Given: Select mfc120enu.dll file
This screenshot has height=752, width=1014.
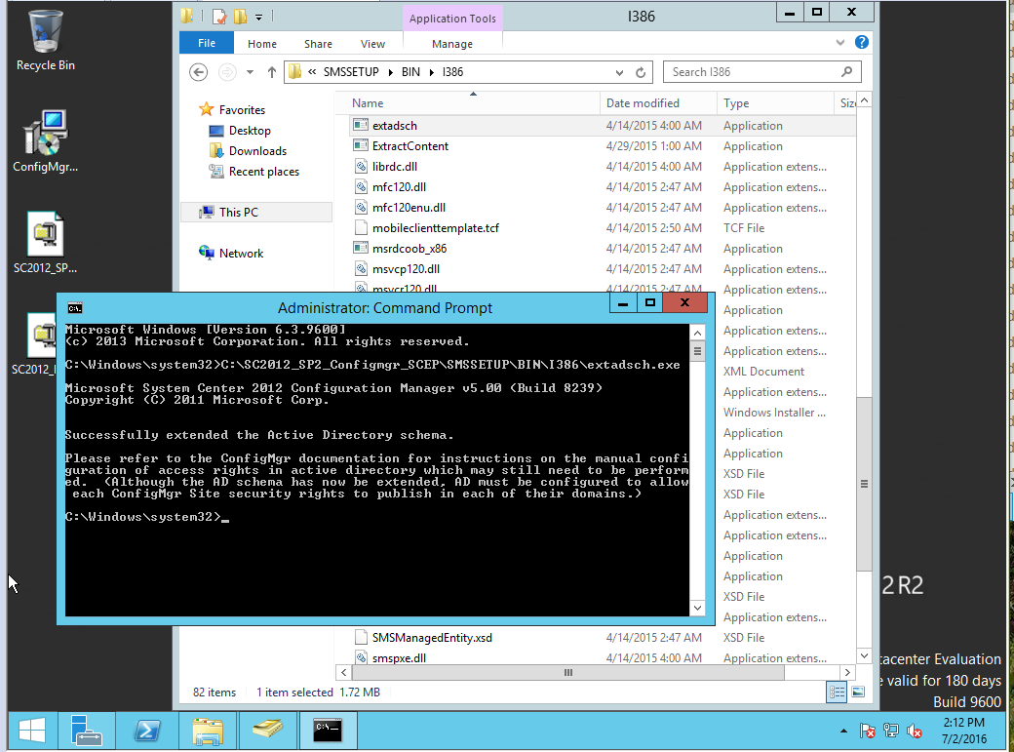Looking at the screenshot, I should [x=409, y=208].
